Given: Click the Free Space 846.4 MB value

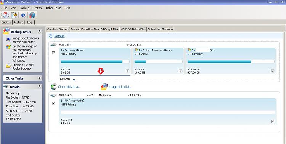Looking at the screenshot, I should [29, 102].
